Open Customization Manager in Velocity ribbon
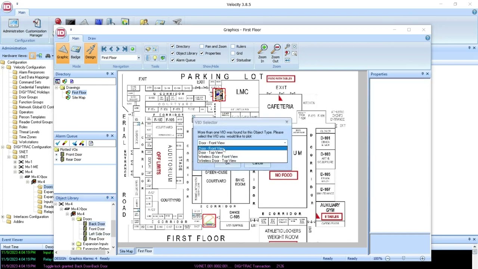Viewport: 478px width, 269px height. click(x=36, y=28)
